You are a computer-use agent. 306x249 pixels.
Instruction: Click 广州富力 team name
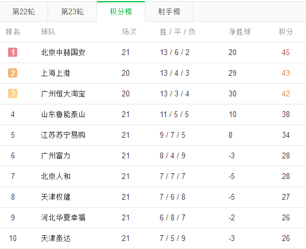[x=56, y=156]
